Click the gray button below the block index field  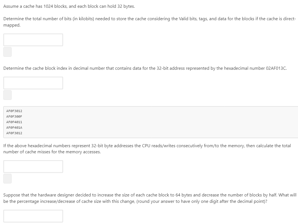tap(7, 95)
